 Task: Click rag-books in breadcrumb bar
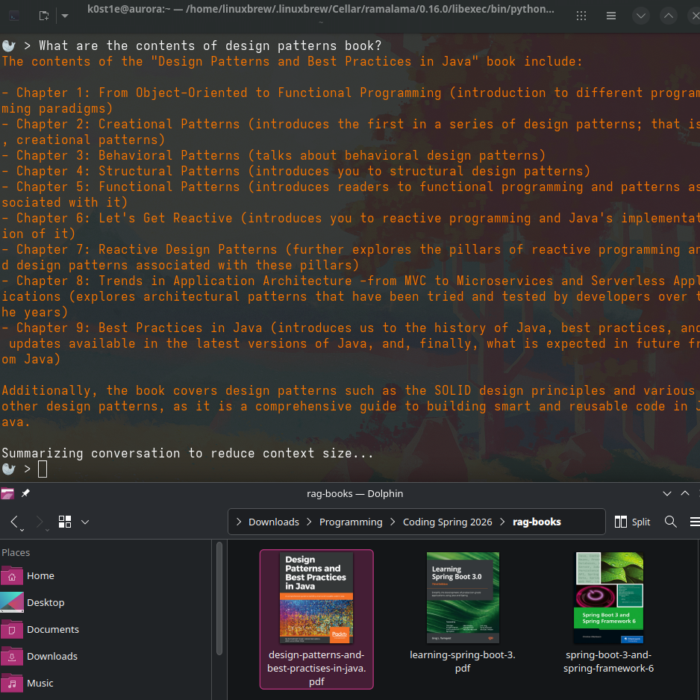coord(537,522)
